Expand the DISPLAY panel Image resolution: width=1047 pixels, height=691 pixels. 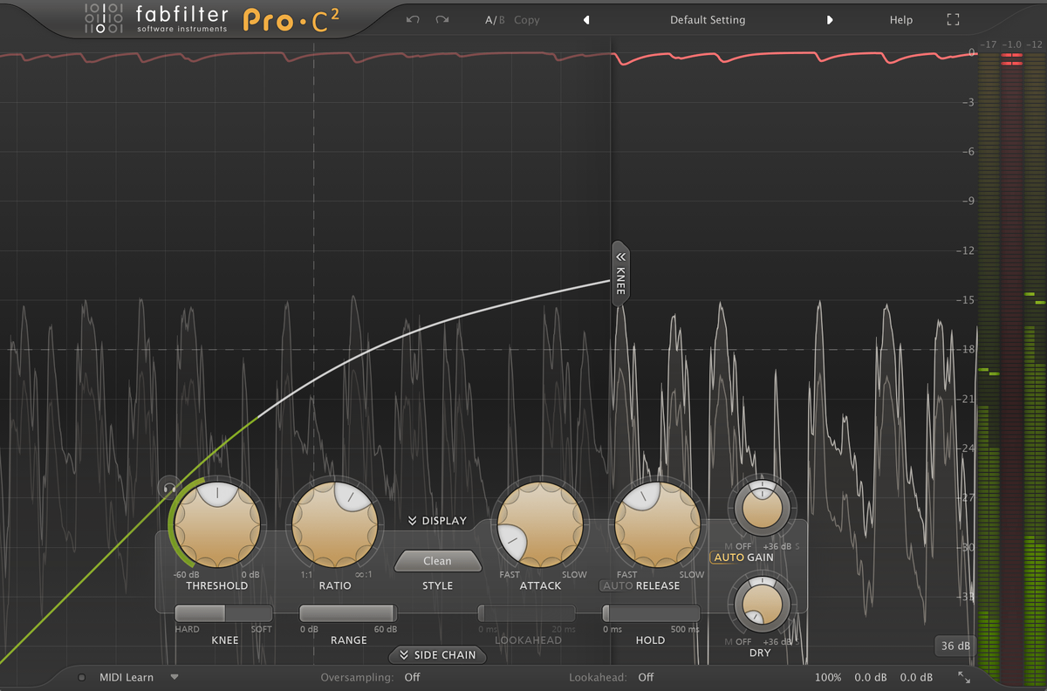point(437,520)
